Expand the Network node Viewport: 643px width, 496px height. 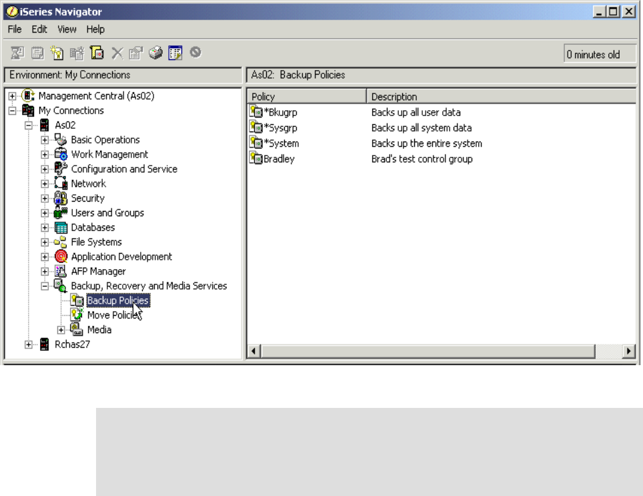45,184
